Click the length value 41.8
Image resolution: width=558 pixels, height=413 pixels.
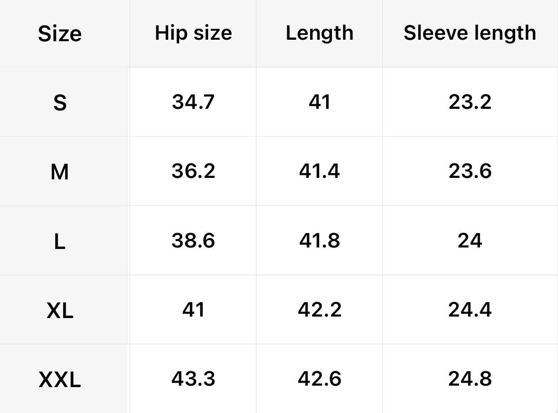point(320,241)
